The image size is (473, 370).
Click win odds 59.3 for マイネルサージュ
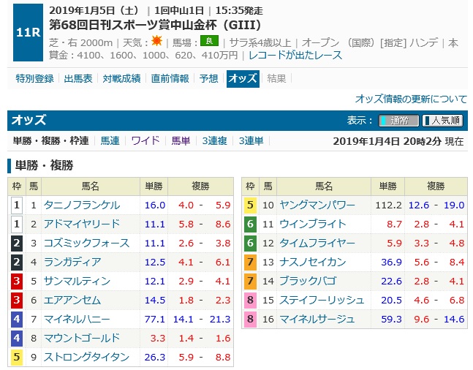pos(391,320)
